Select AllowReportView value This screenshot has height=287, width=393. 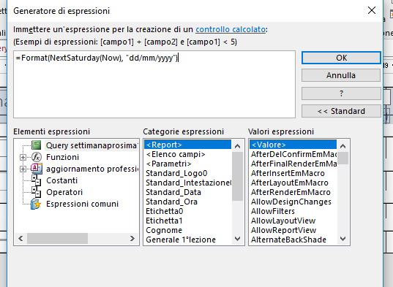pyautogui.click(x=293, y=230)
